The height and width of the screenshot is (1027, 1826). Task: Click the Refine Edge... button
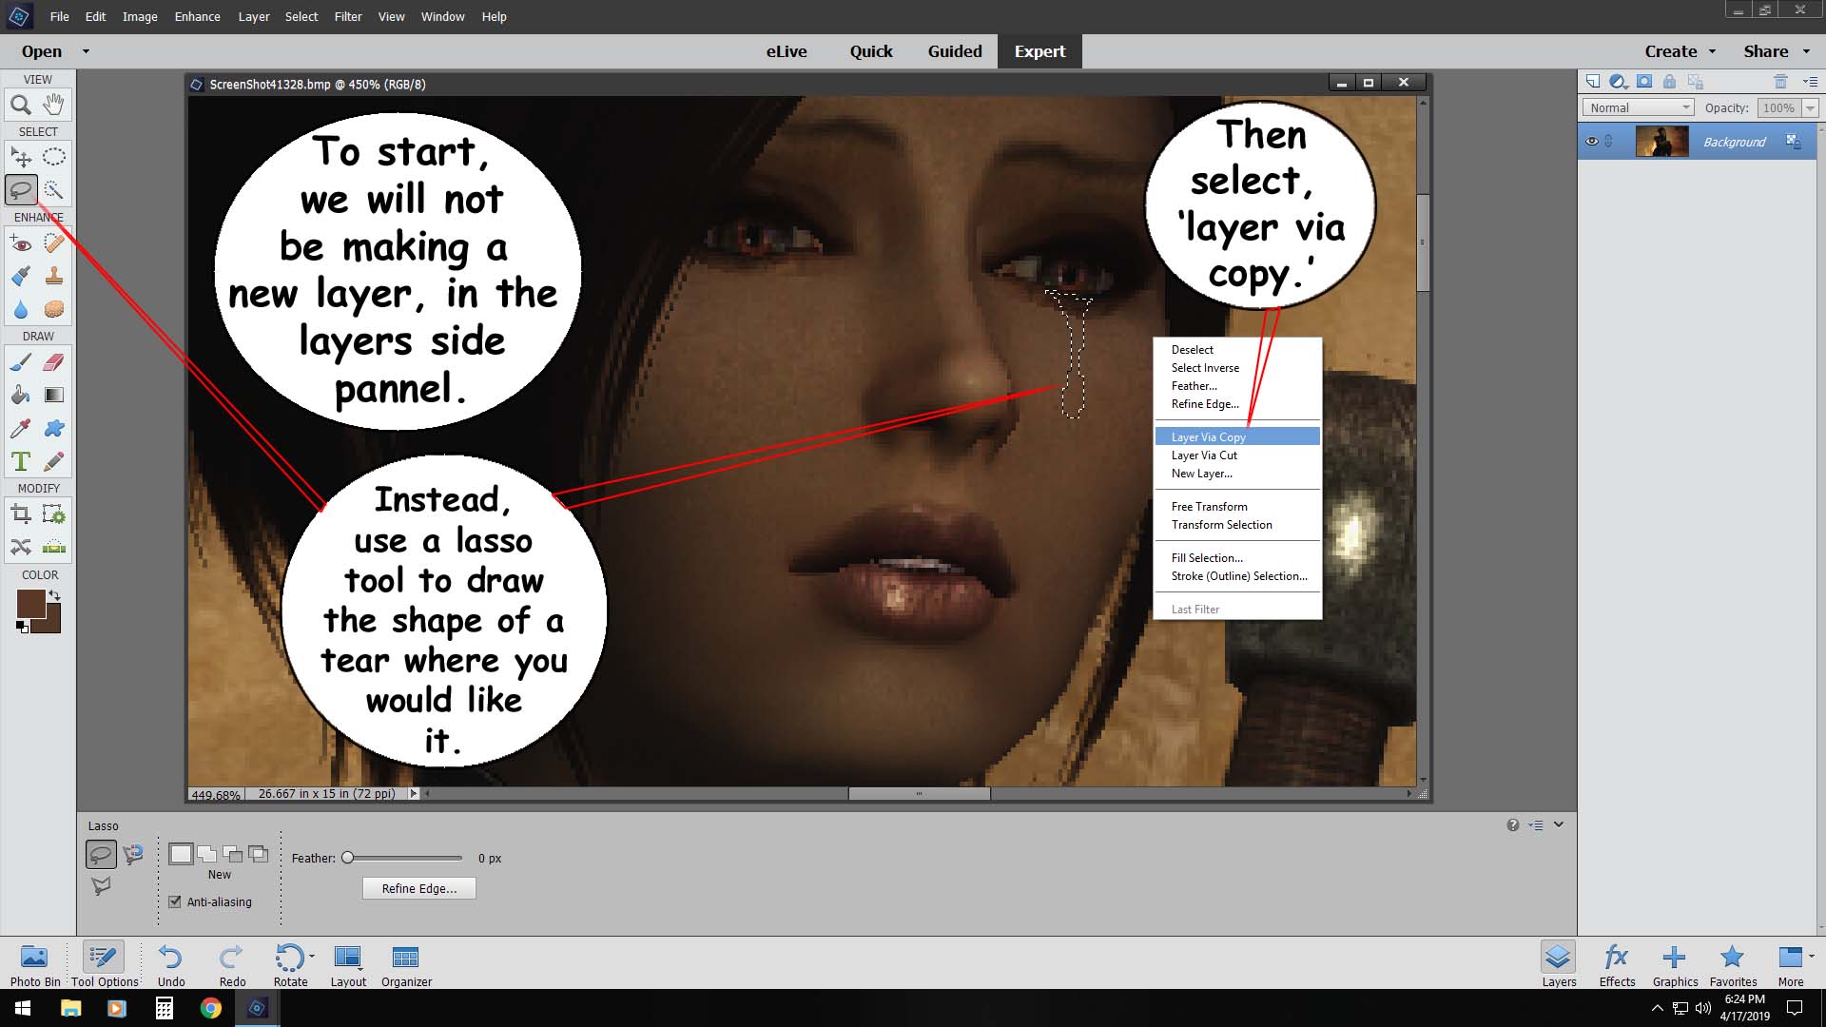419,888
